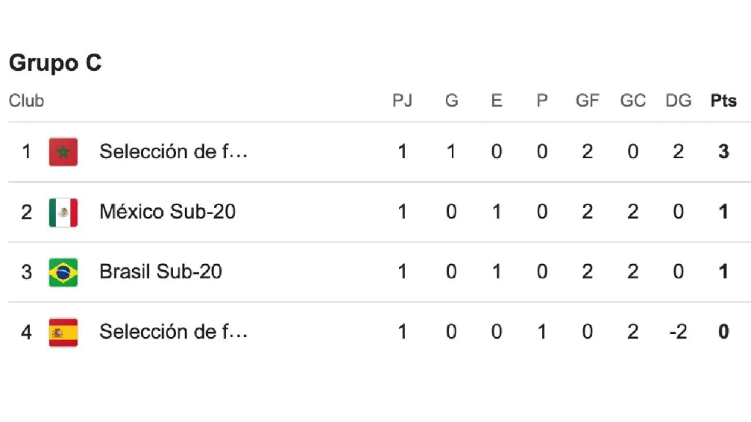Click the Mexico flag icon

(x=63, y=212)
